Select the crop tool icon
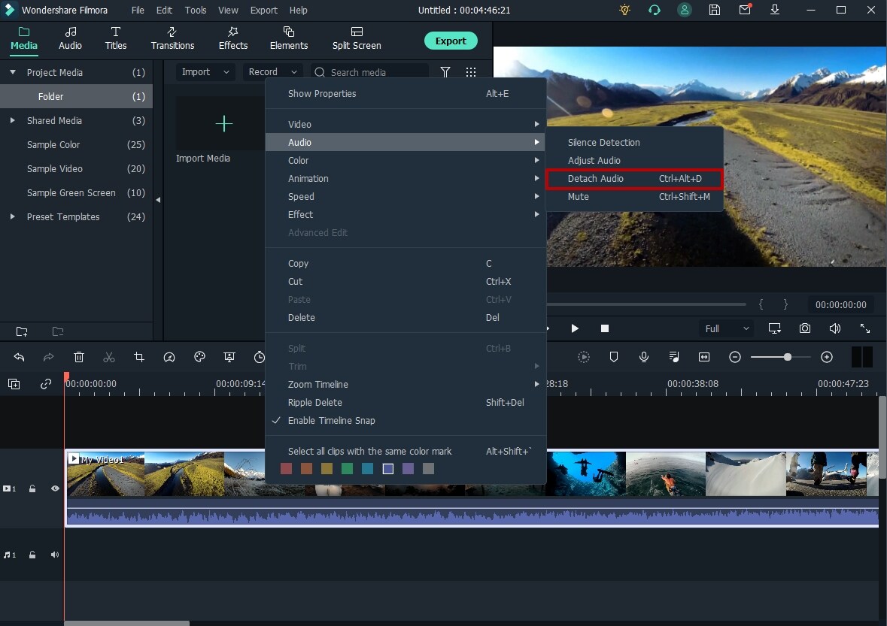The height and width of the screenshot is (626, 887). [x=139, y=357]
